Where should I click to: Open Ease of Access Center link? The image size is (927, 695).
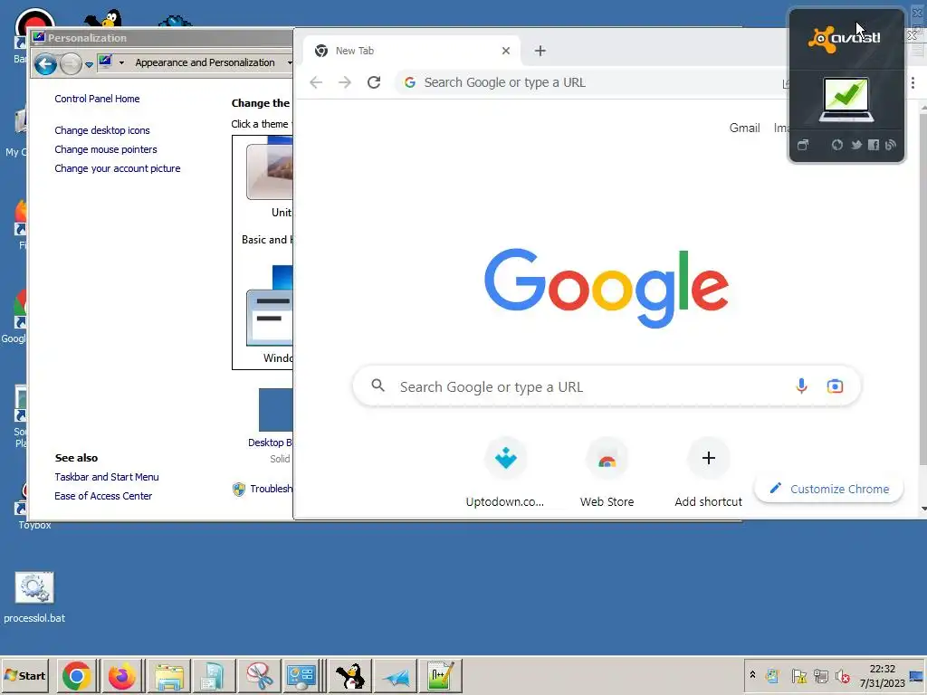click(x=103, y=496)
